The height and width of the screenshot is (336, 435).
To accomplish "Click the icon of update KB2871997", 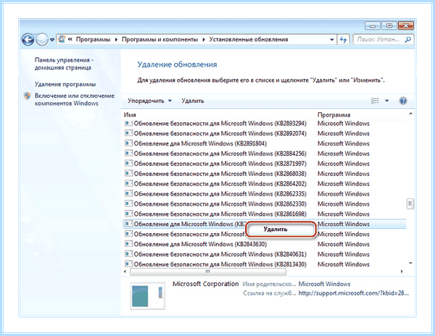I will (x=128, y=164).
